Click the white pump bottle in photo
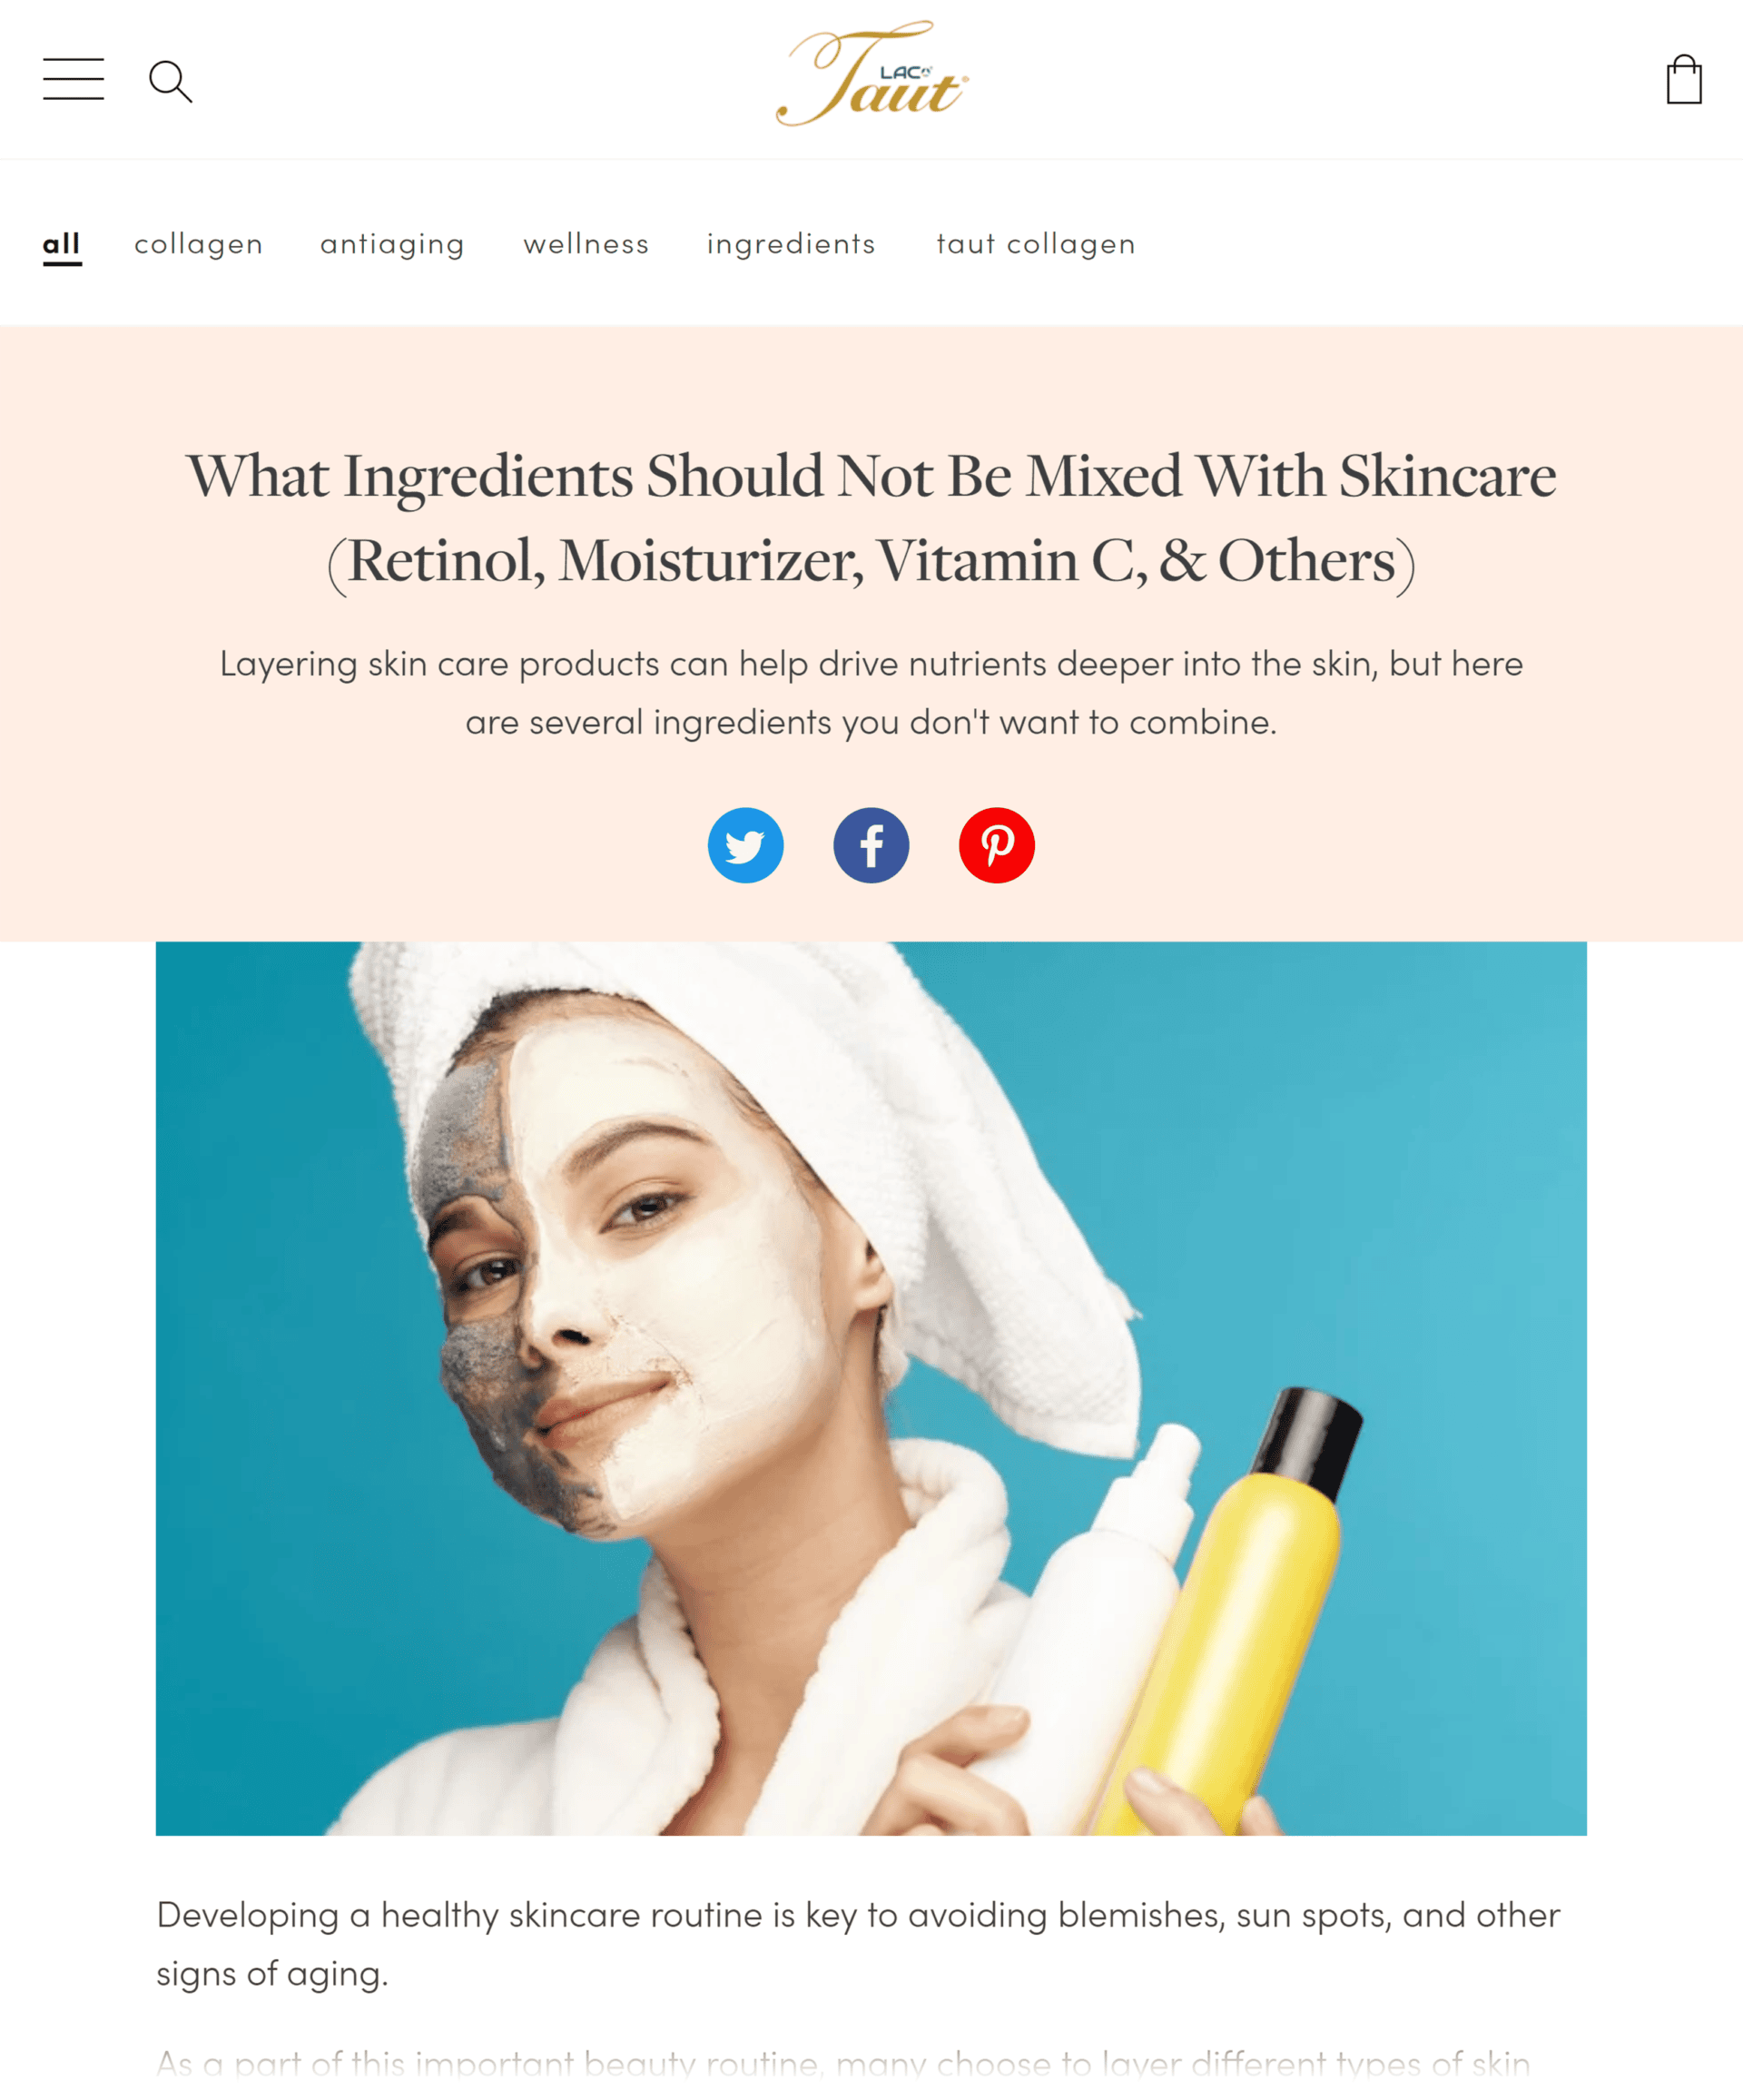The image size is (1743, 2100). point(1100,1620)
